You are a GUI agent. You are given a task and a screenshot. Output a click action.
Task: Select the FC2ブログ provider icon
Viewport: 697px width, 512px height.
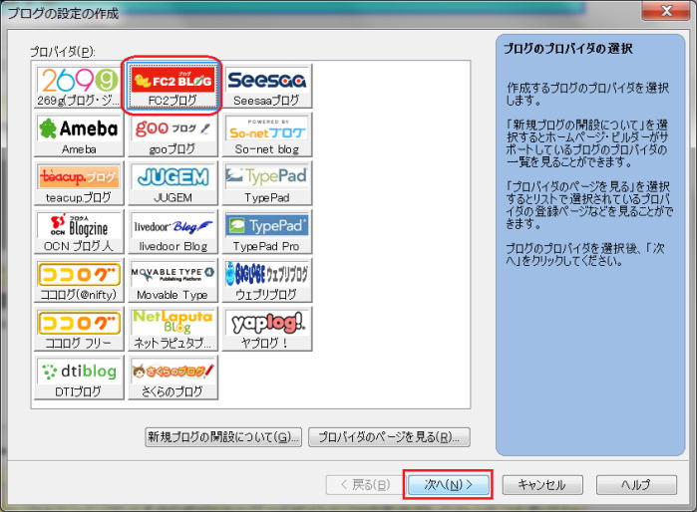[x=173, y=86]
